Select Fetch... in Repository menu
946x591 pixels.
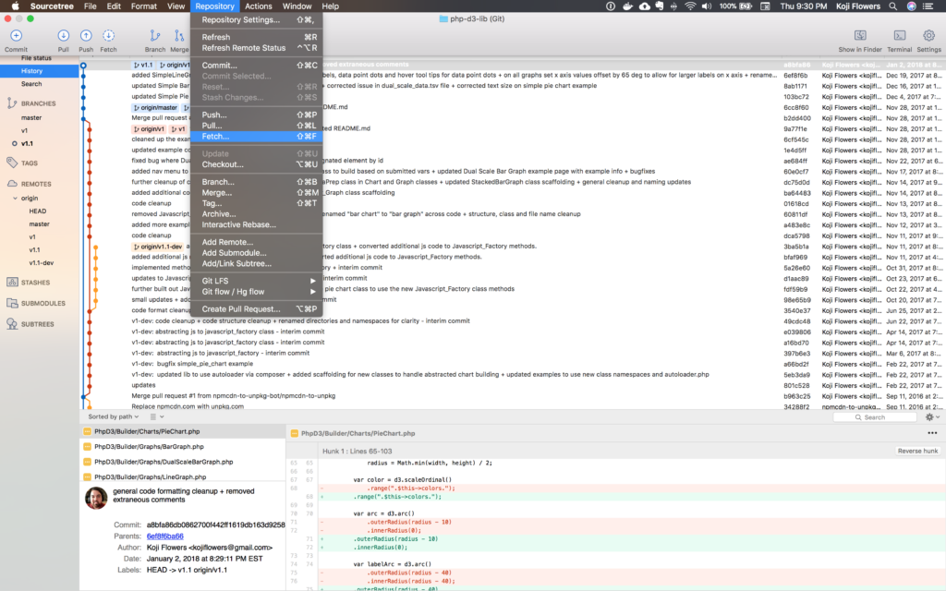pos(257,137)
